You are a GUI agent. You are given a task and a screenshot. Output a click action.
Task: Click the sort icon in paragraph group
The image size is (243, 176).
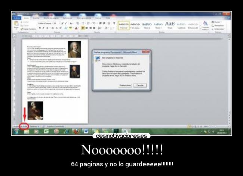109,23
